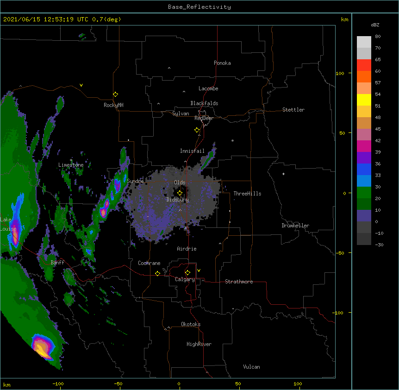This screenshot has height=390, width=399.
Task: Click the Sylvan city label
Action: [x=181, y=113]
